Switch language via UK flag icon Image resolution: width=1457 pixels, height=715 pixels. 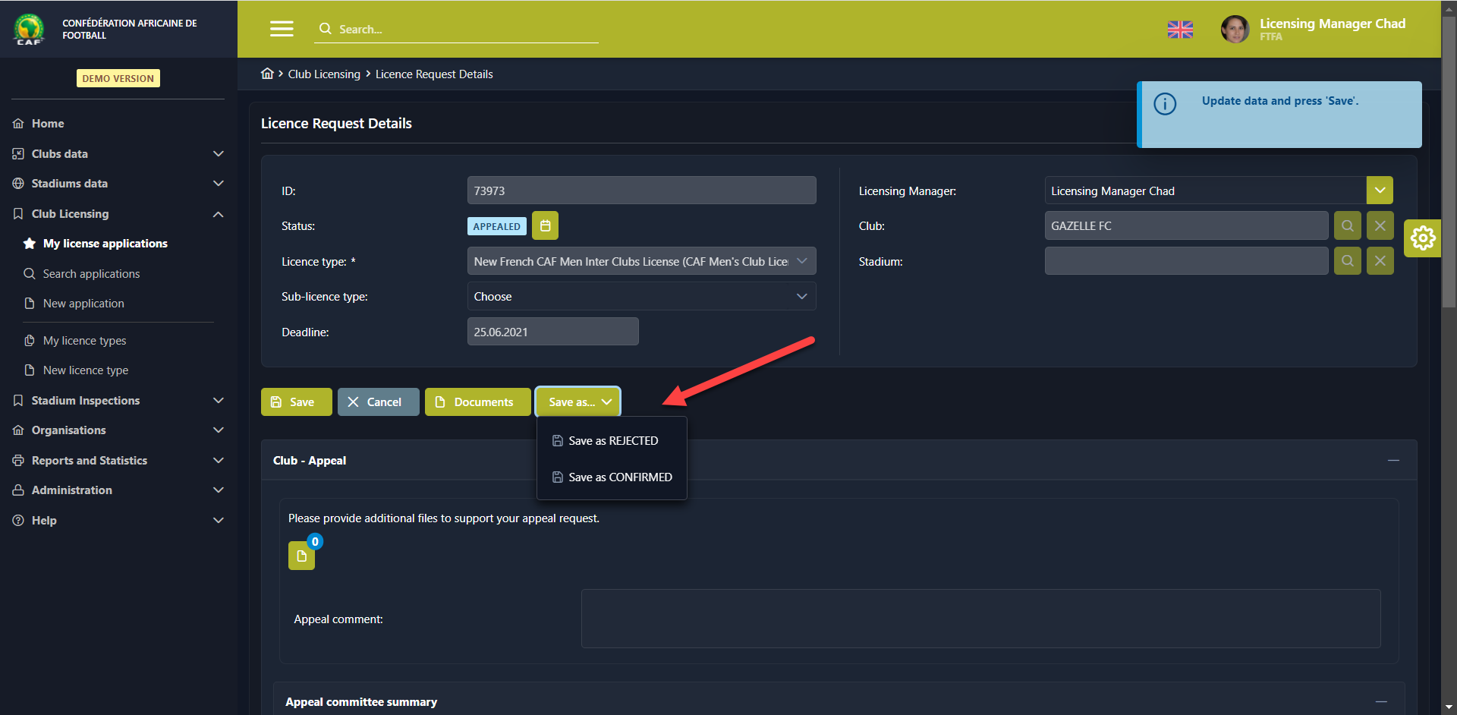pos(1180,30)
